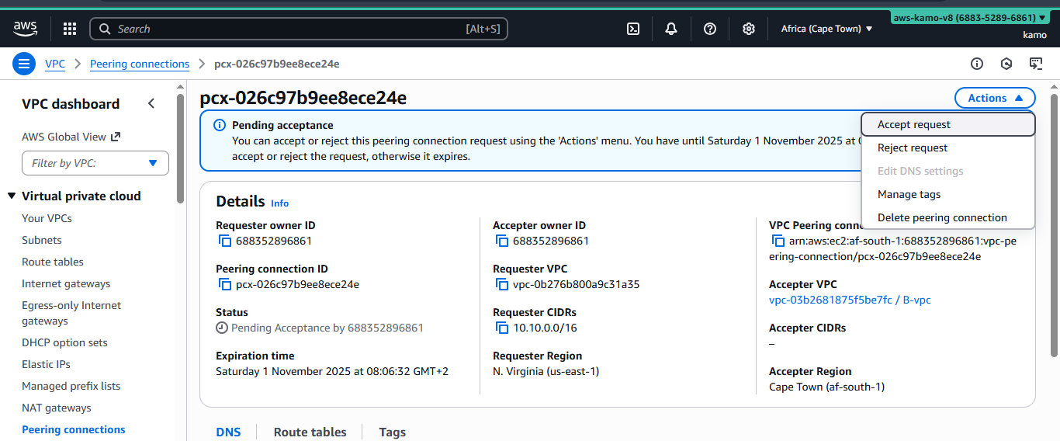This screenshot has width=1060, height=441.
Task: Copy the VPC Peering connection ARN
Action: (778, 241)
